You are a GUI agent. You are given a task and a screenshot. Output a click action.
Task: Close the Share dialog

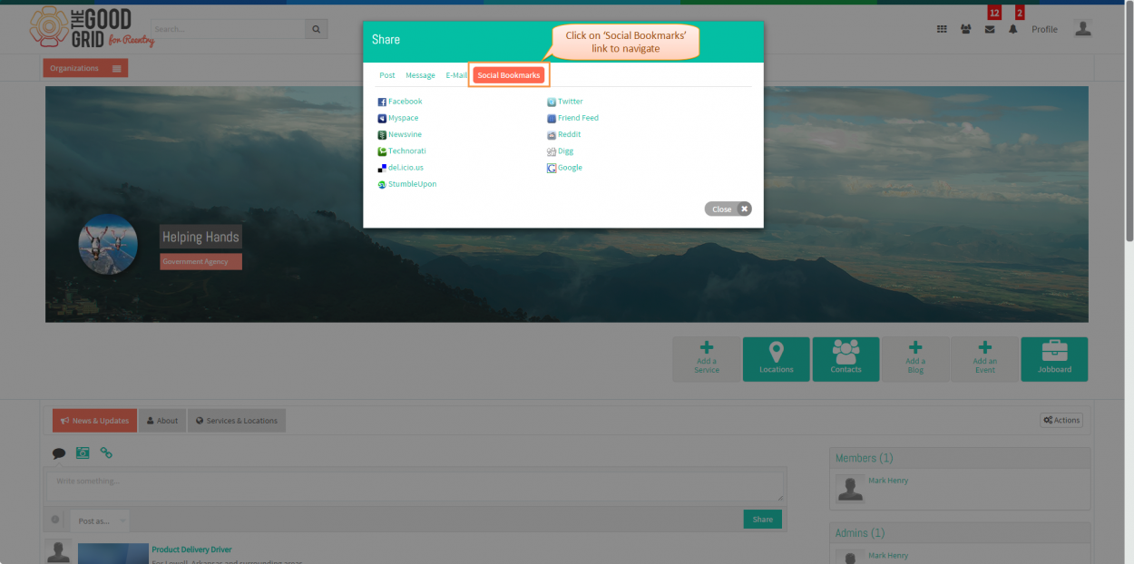click(728, 209)
